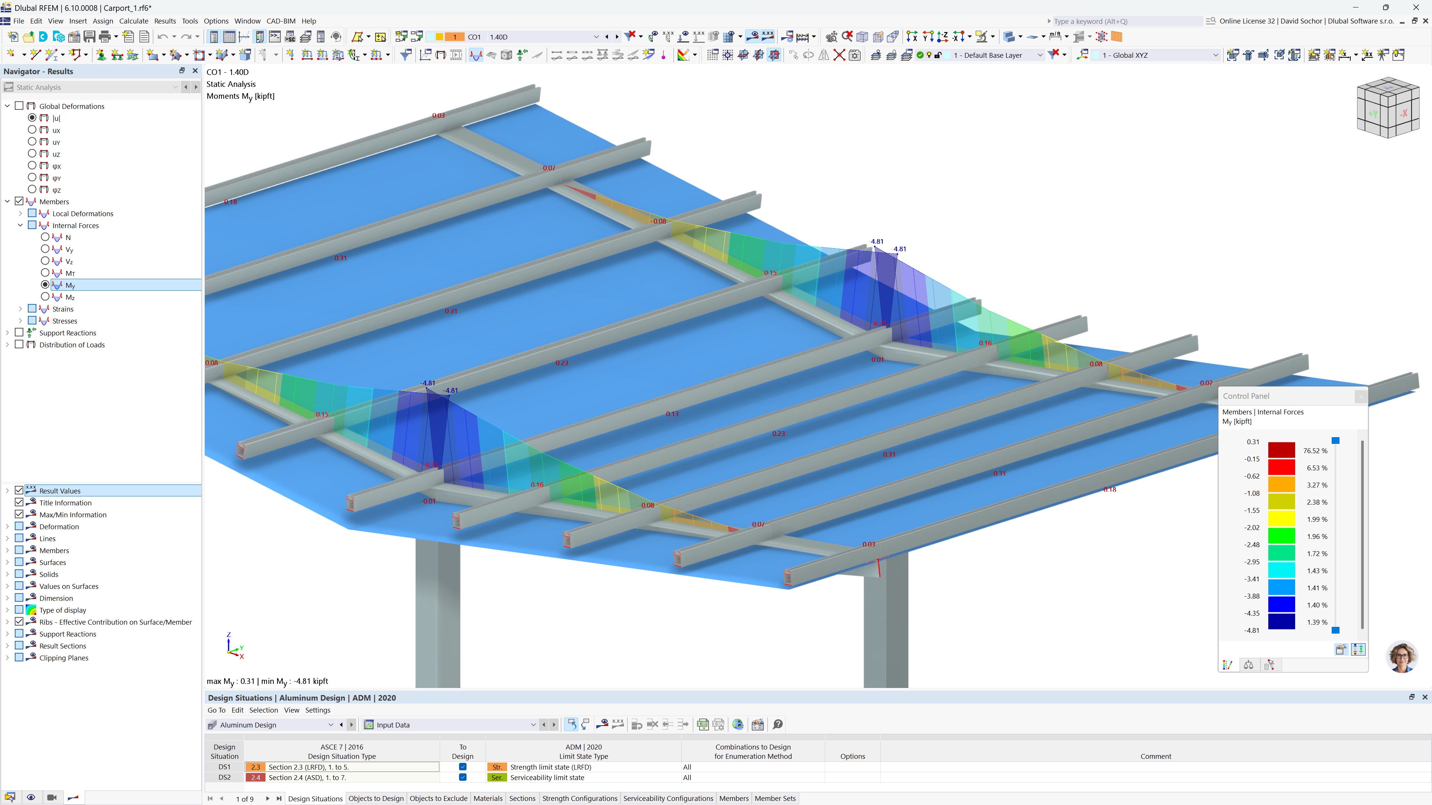Viewport: 1432px width, 805px height.
Task: Activate the result filter funnel icon in toolbar
Action: click(x=405, y=55)
